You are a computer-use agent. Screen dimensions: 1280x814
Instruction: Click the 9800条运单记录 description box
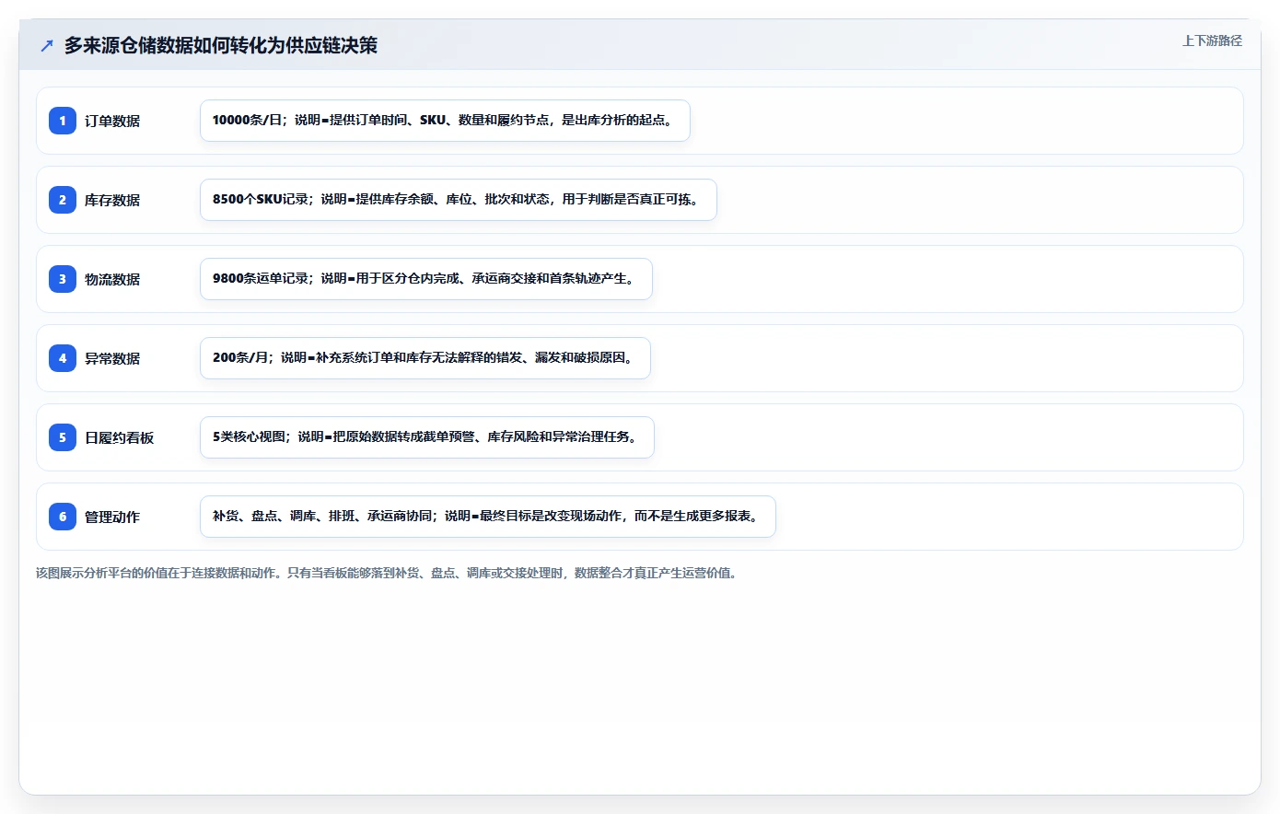(426, 279)
